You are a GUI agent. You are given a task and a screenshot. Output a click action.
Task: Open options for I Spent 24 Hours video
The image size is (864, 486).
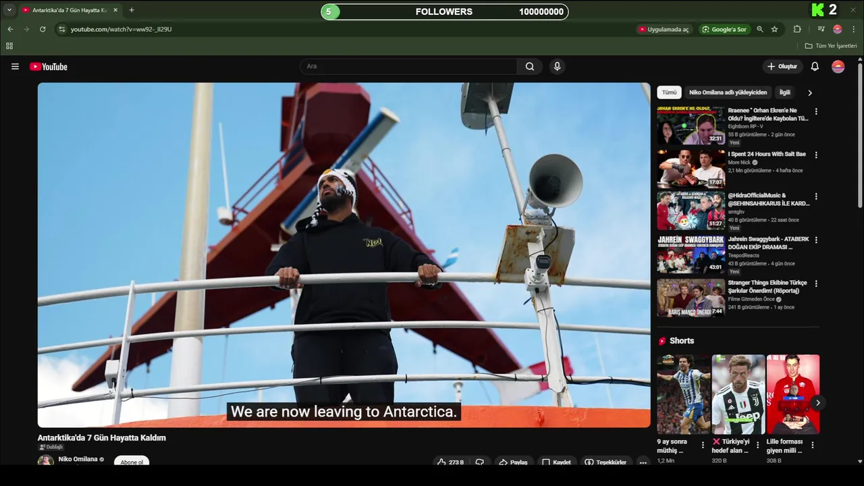point(816,155)
